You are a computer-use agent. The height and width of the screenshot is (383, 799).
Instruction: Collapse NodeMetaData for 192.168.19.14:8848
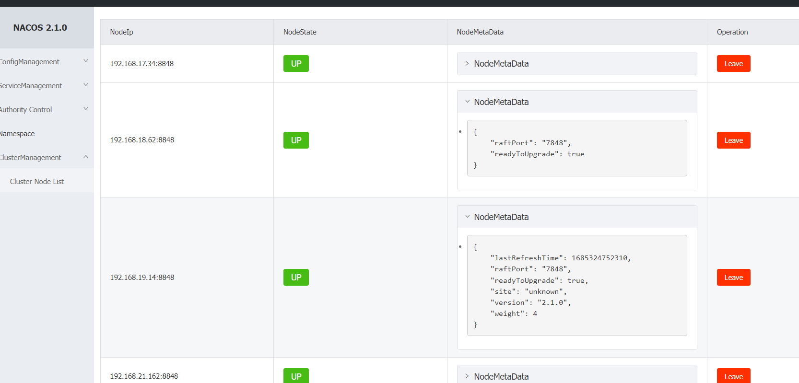pos(577,217)
